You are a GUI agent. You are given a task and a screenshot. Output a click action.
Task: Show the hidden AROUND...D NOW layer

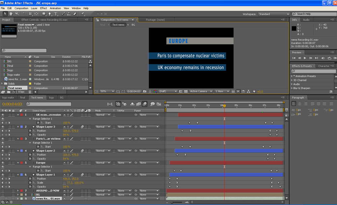[3, 191]
